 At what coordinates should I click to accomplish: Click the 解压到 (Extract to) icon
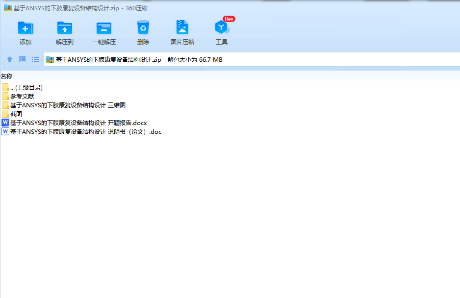pyautogui.click(x=65, y=28)
